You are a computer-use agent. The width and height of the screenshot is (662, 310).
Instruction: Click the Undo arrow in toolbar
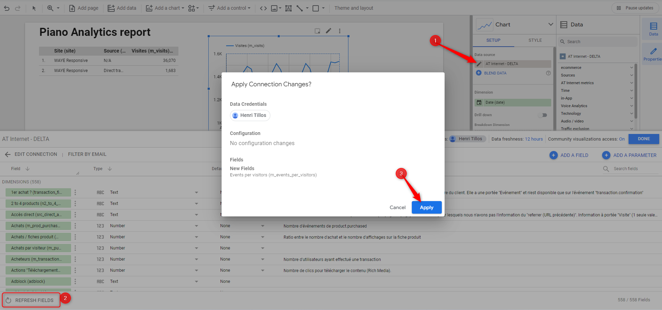coord(7,8)
